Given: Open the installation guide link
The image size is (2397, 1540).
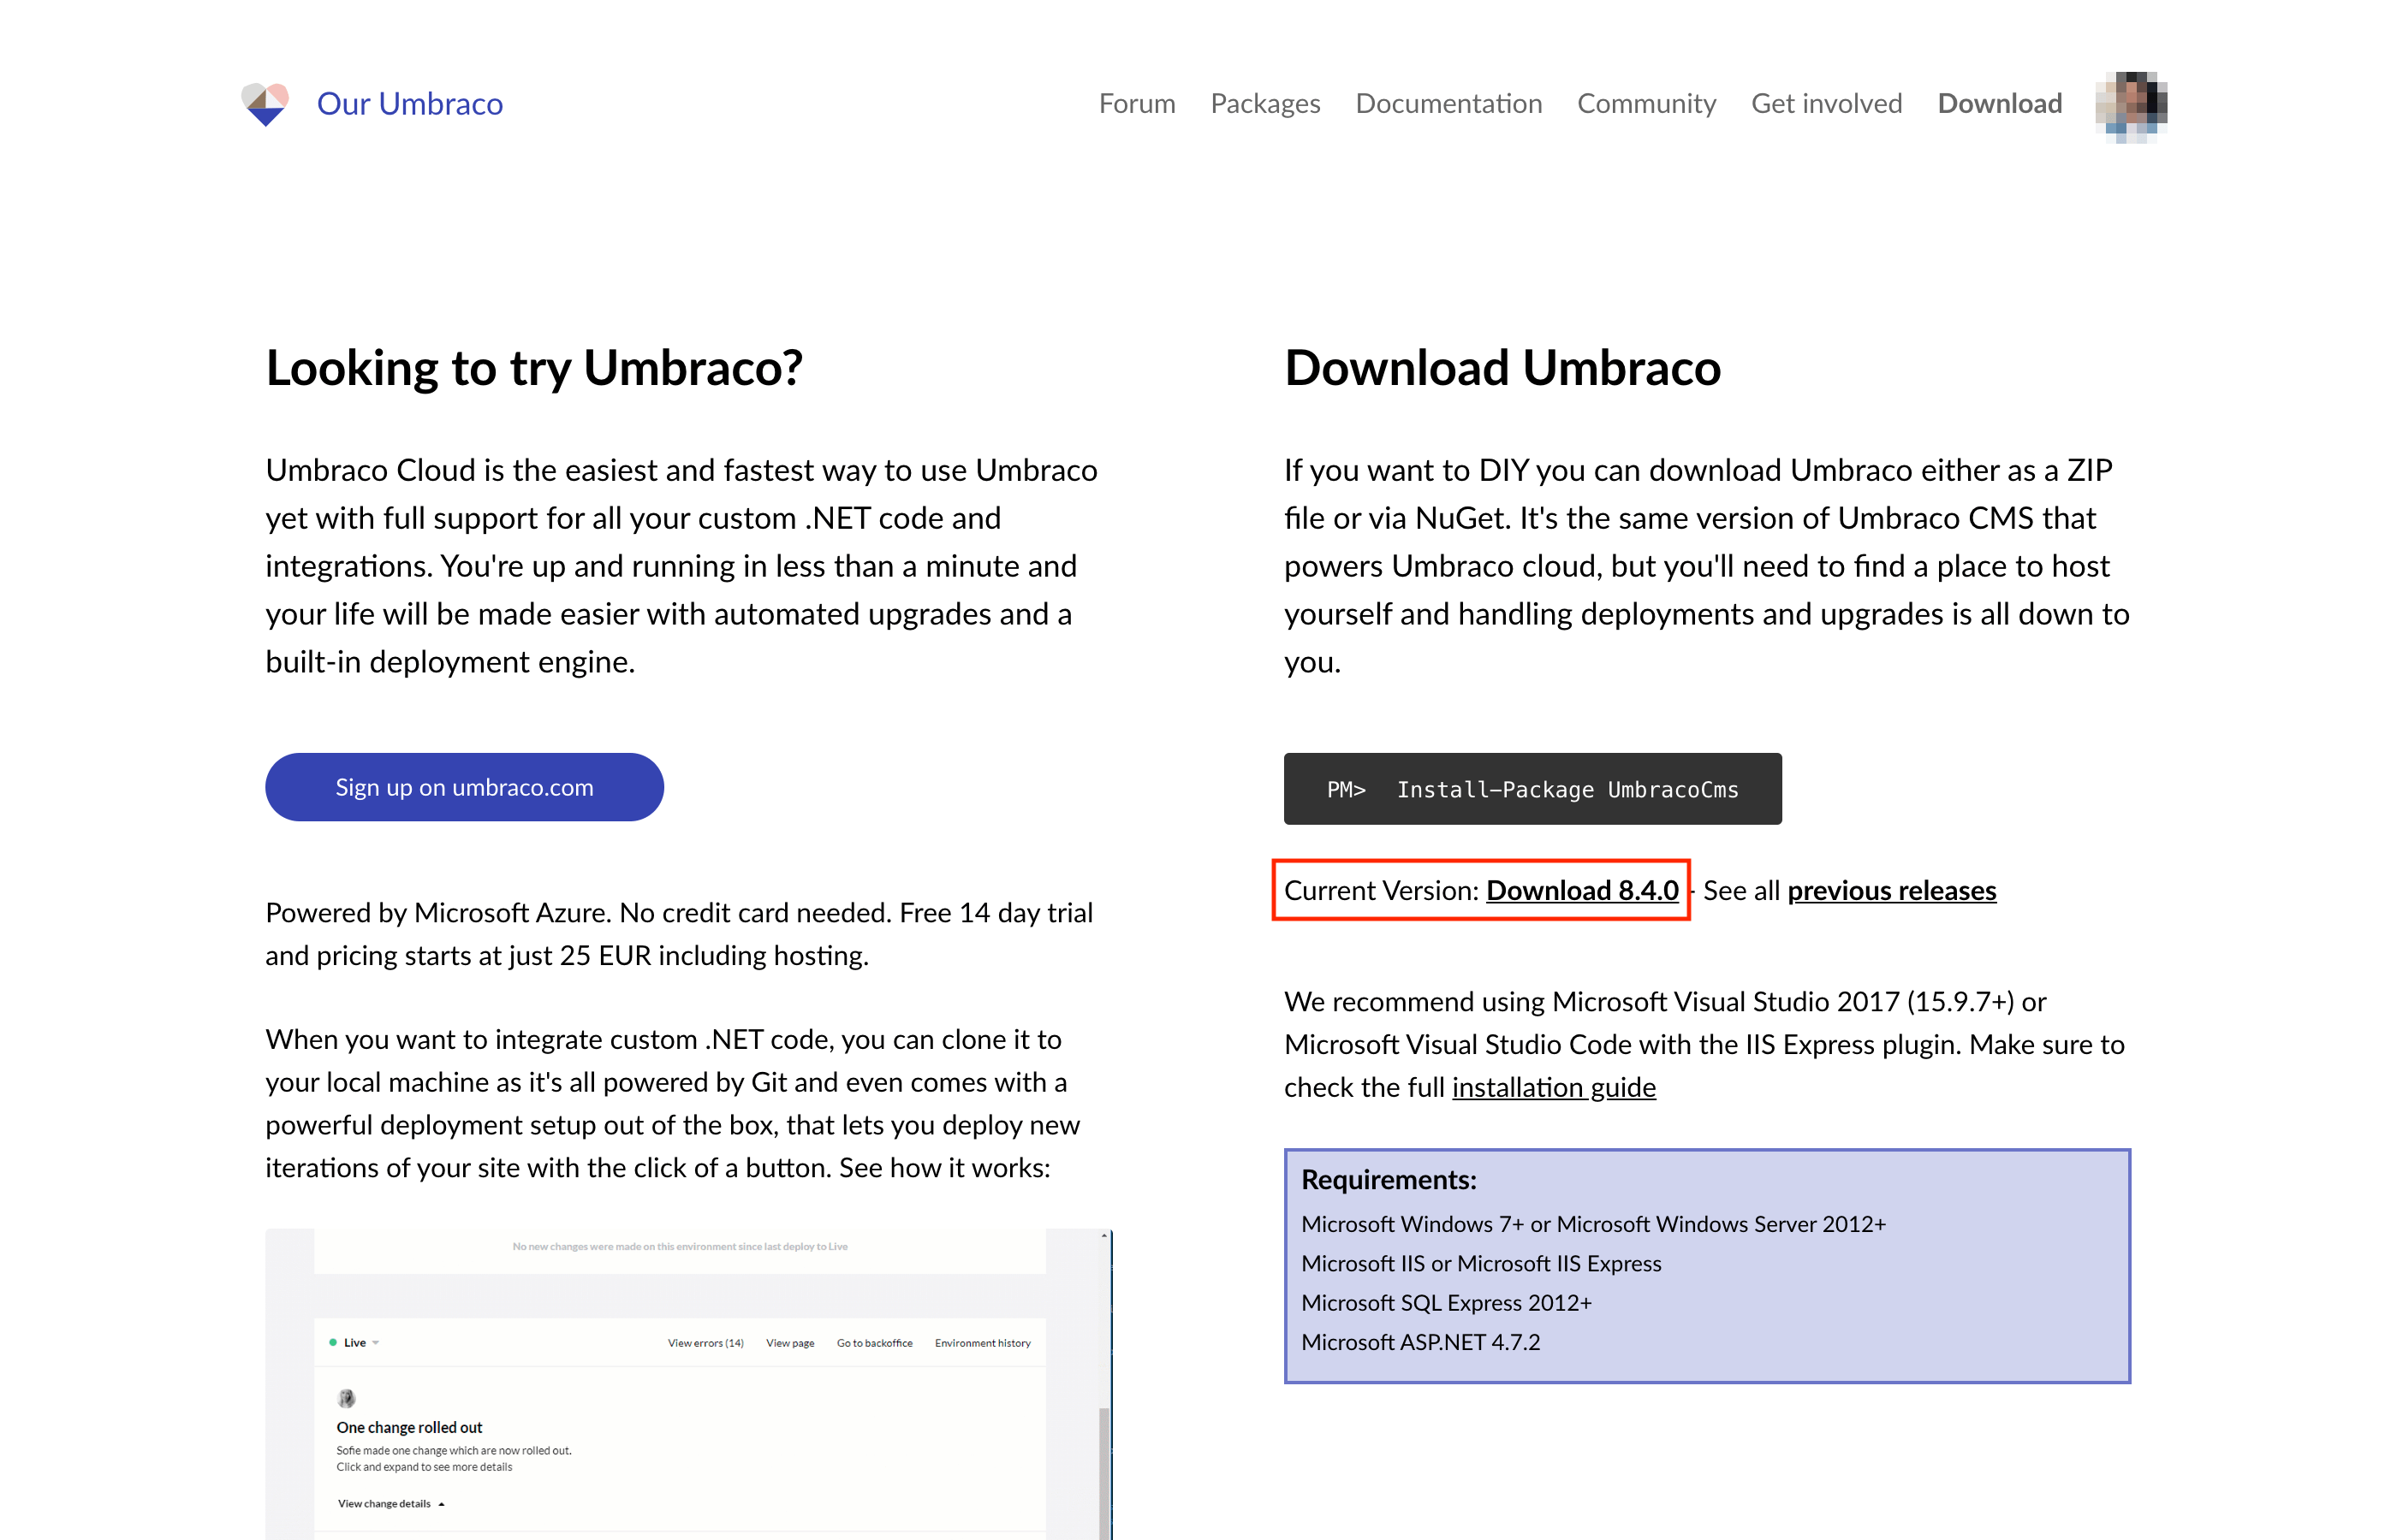Looking at the screenshot, I should pos(1554,1087).
